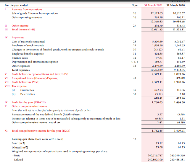Click note 28 beside Cost of materials consumed
This screenshot has width=190, height=162.
pos(134,42)
